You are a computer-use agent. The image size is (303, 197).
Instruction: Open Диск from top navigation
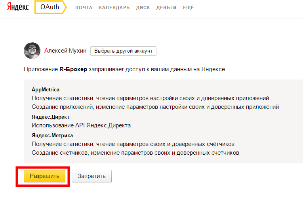tap(143, 8)
